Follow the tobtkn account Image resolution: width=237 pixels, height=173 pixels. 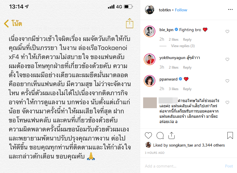(181, 10)
